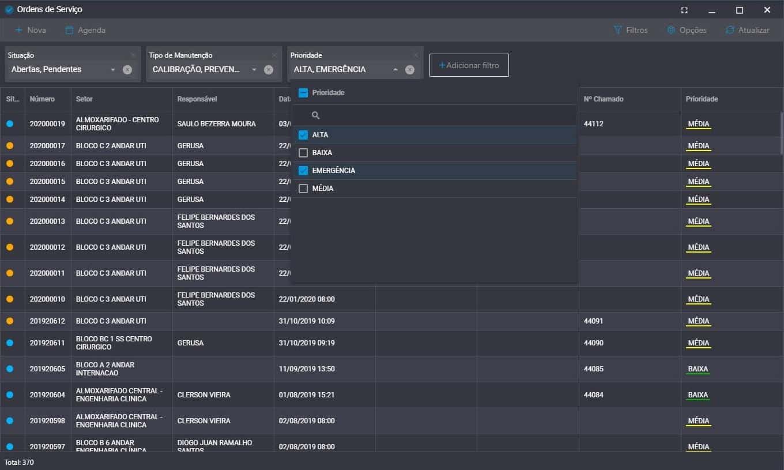The image size is (784, 470).
Task: Expand the Situação filter dropdown
Action: coord(113,70)
